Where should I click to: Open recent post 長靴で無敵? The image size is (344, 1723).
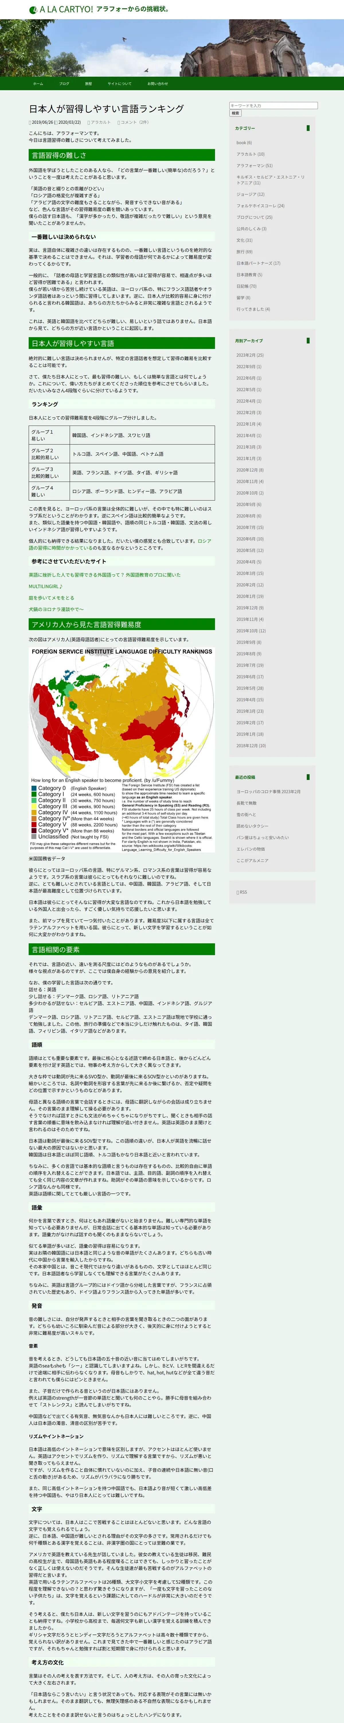247,803
